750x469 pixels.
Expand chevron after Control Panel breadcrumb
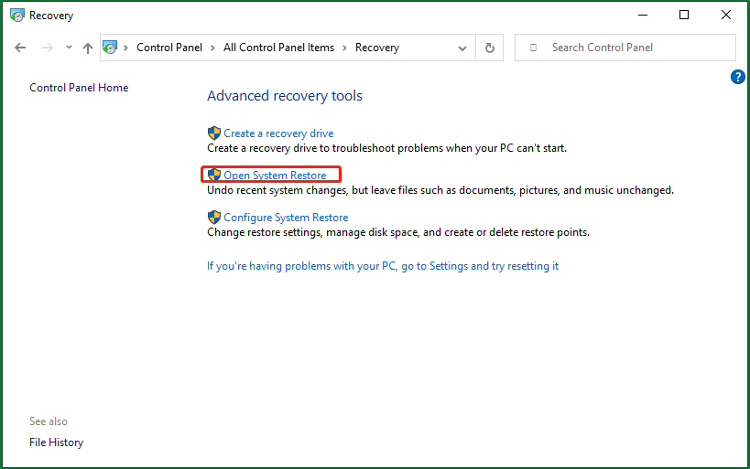point(212,48)
